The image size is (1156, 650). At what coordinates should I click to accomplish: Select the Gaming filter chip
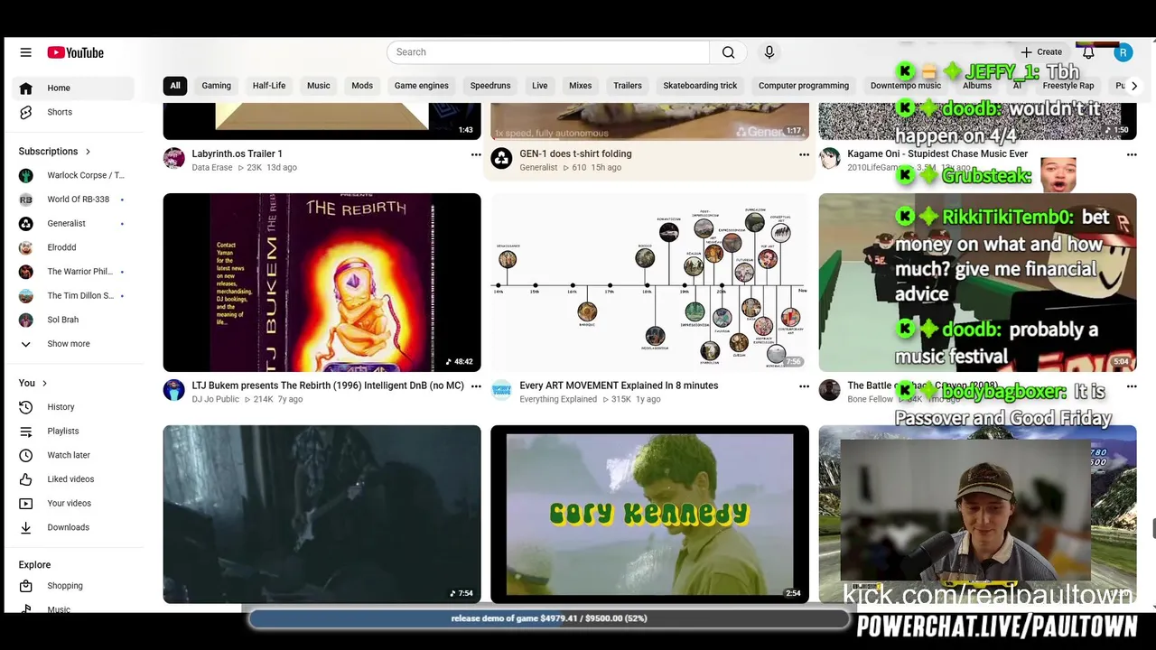216,86
